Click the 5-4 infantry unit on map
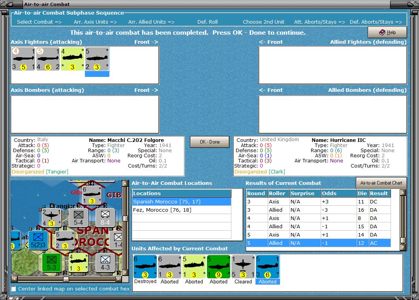The width and height of the screenshot is (419, 300). point(78,218)
